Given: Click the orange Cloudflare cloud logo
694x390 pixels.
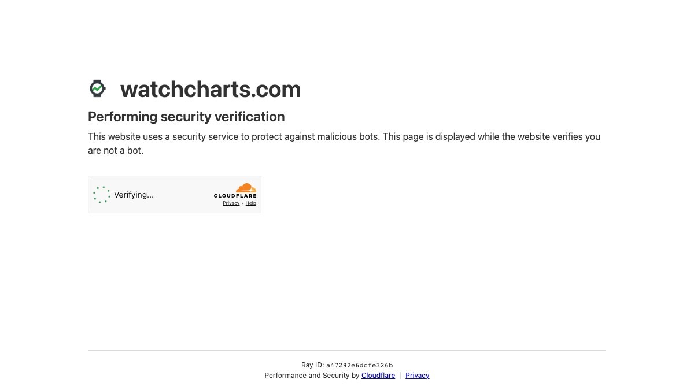Looking at the screenshot, I should (246, 188).
